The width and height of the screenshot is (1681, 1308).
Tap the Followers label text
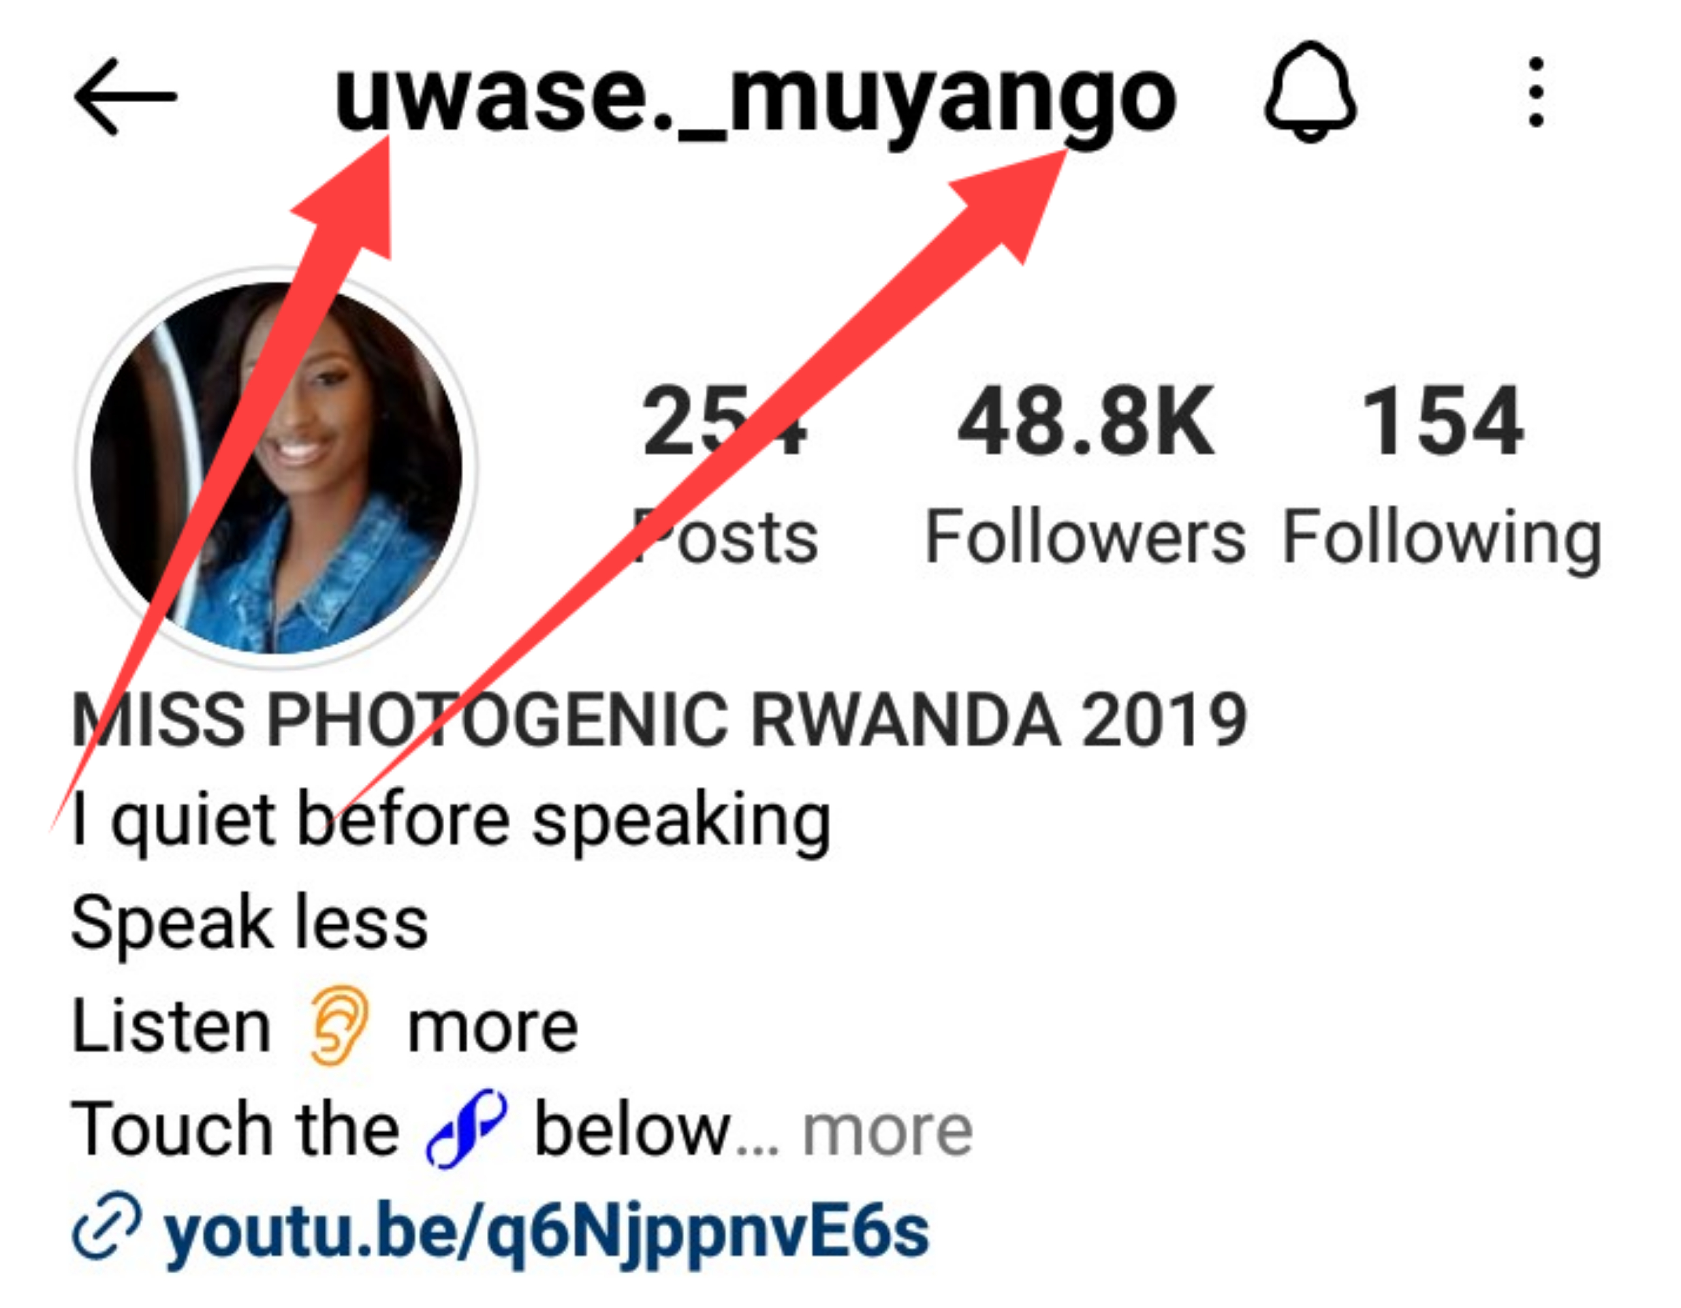[x=1085, y=537]
